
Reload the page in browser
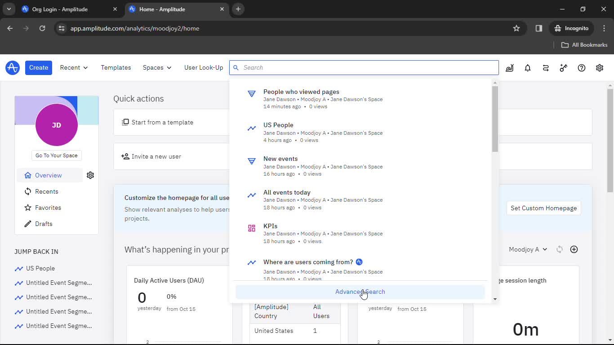click(x=42, y=28)
